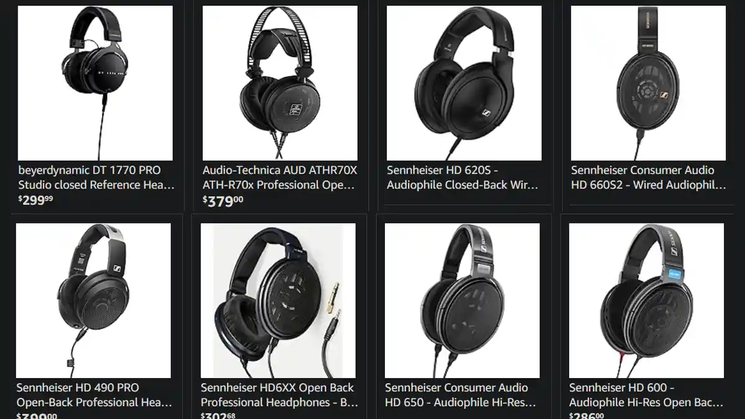The image size is (745, 419).
Task: Open the Sennheiser HD 620S Audiophile Closed-Back title
Action: (463, 178)
